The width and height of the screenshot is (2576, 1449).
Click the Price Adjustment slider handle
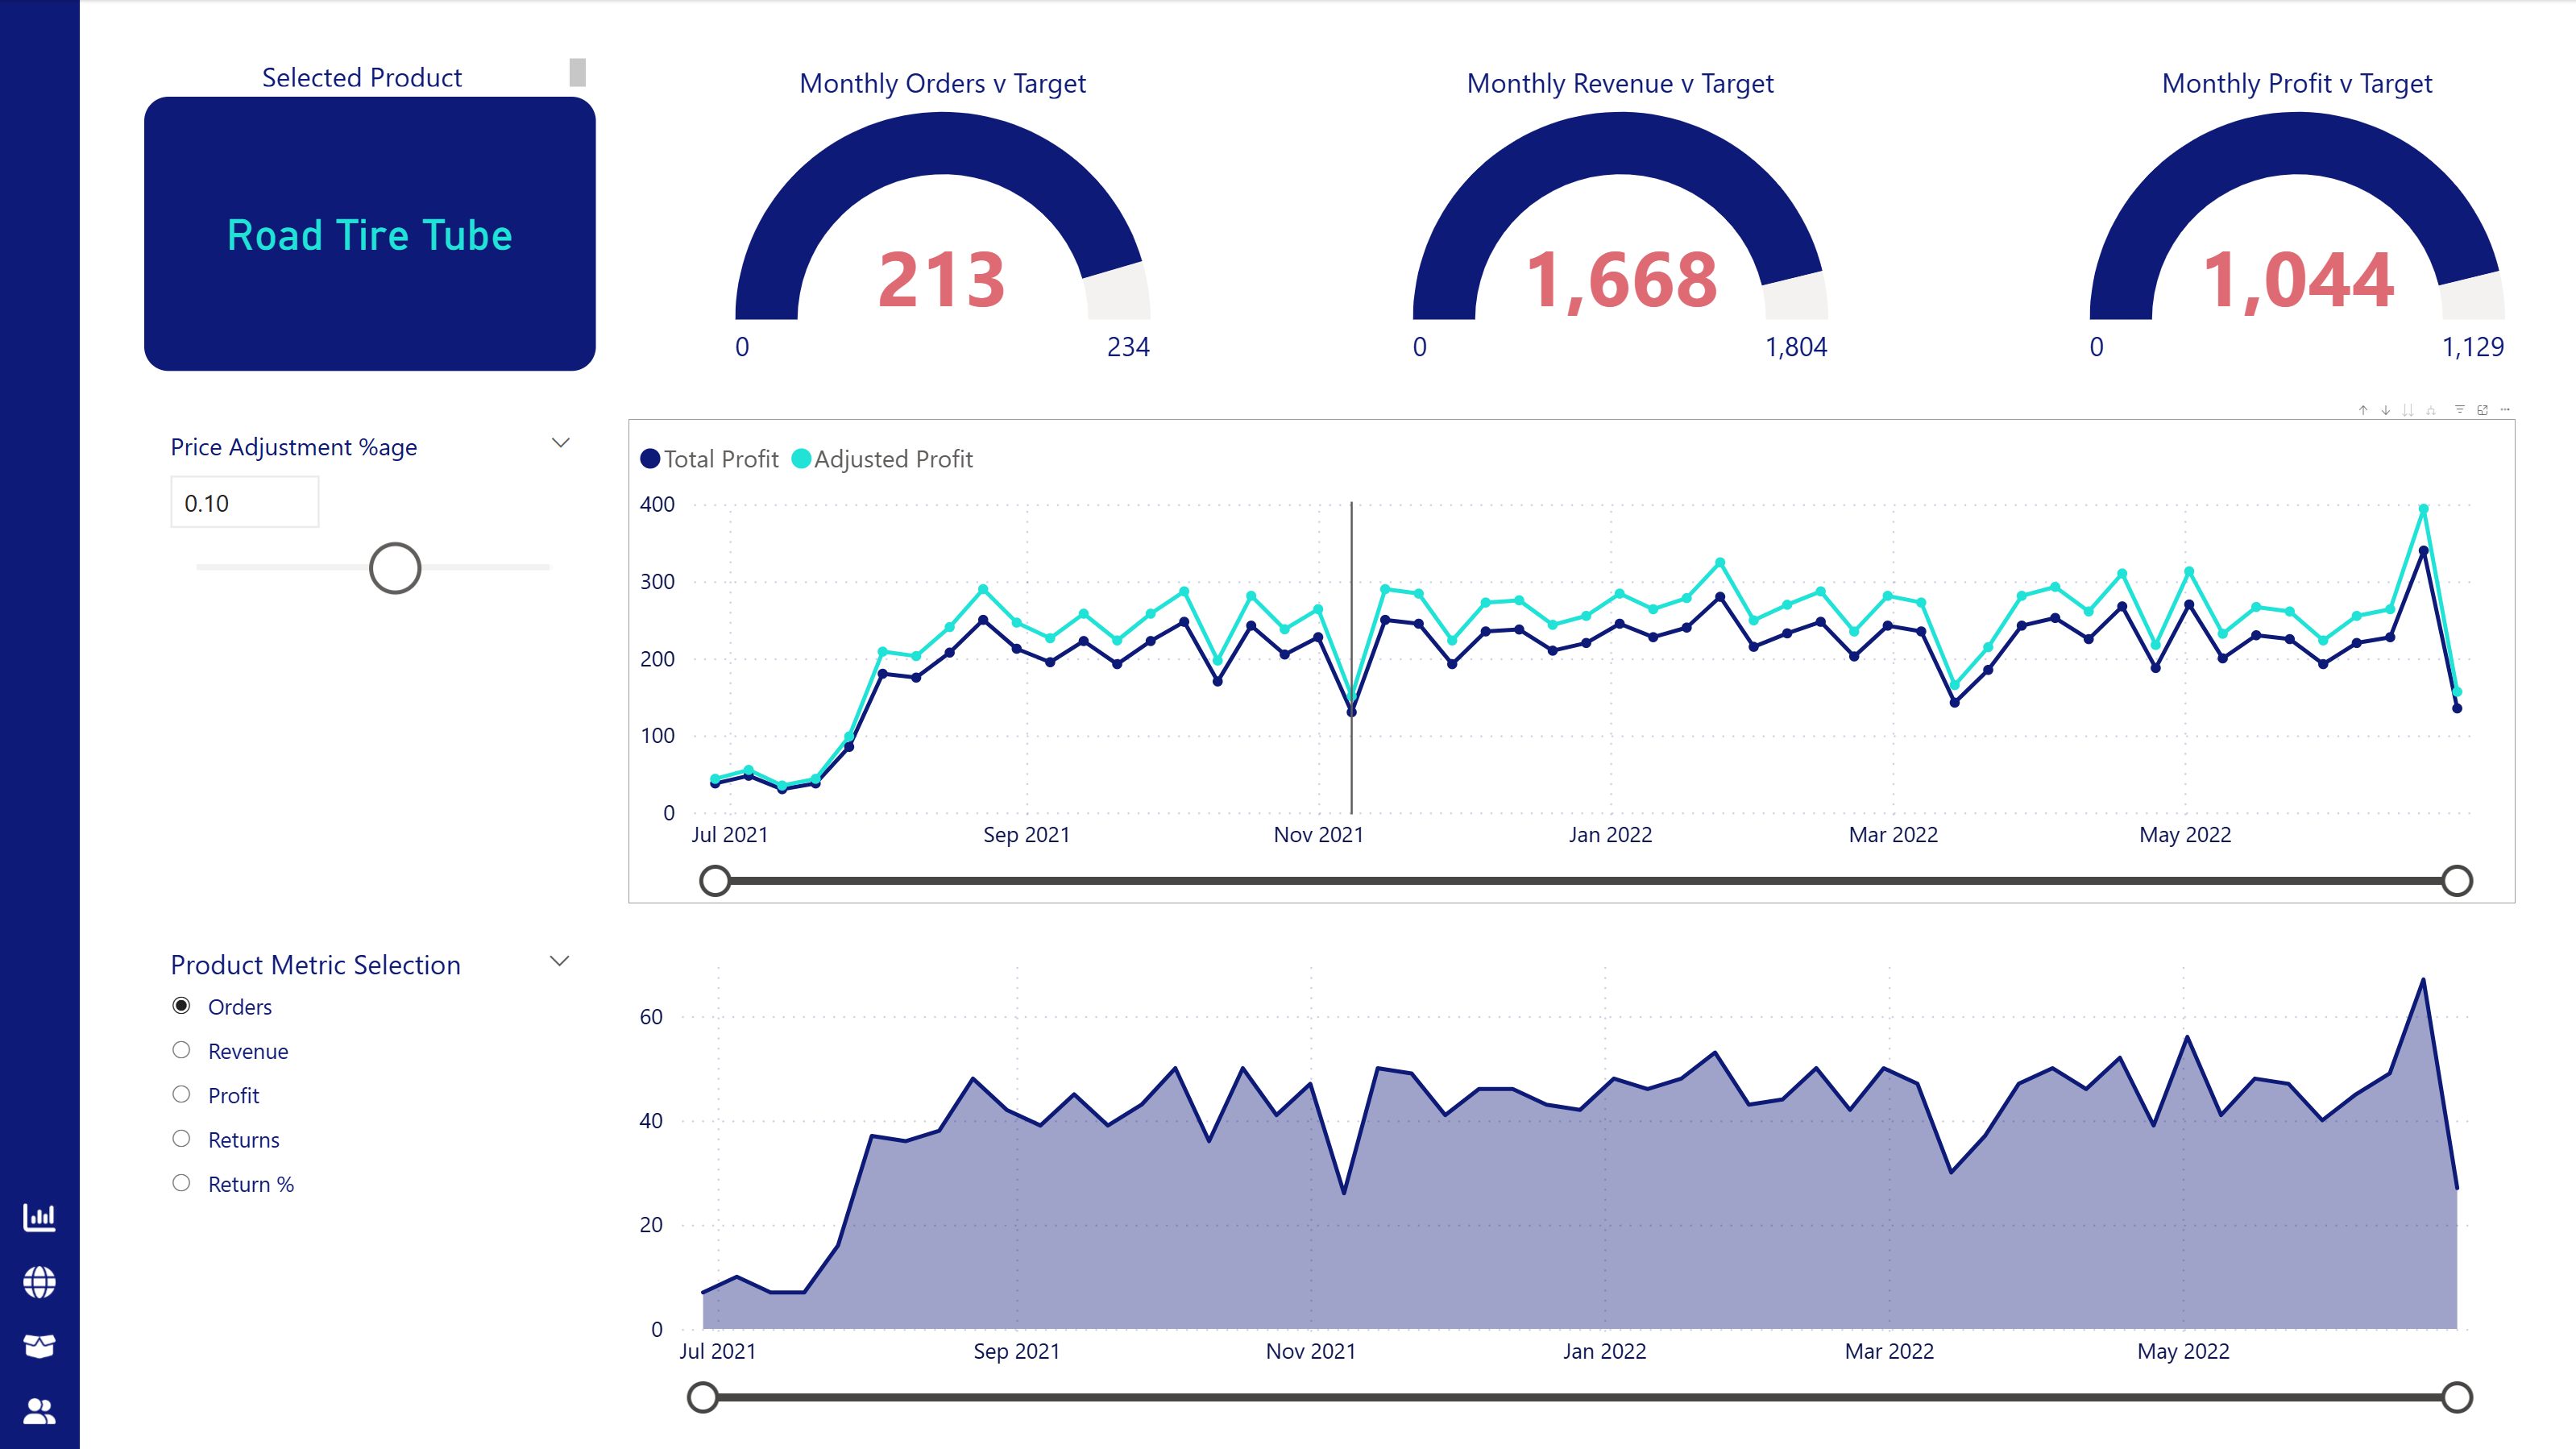[395, 568]
